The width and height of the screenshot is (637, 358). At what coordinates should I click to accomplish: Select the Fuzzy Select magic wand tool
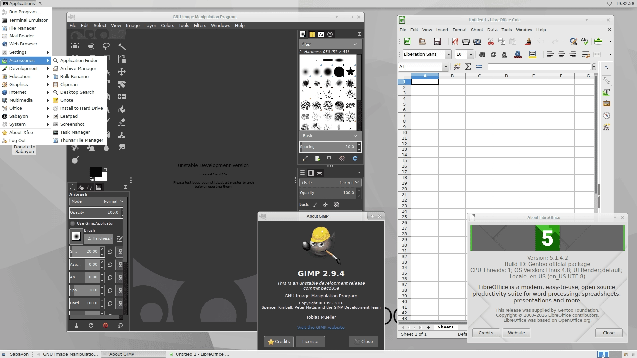122,46
